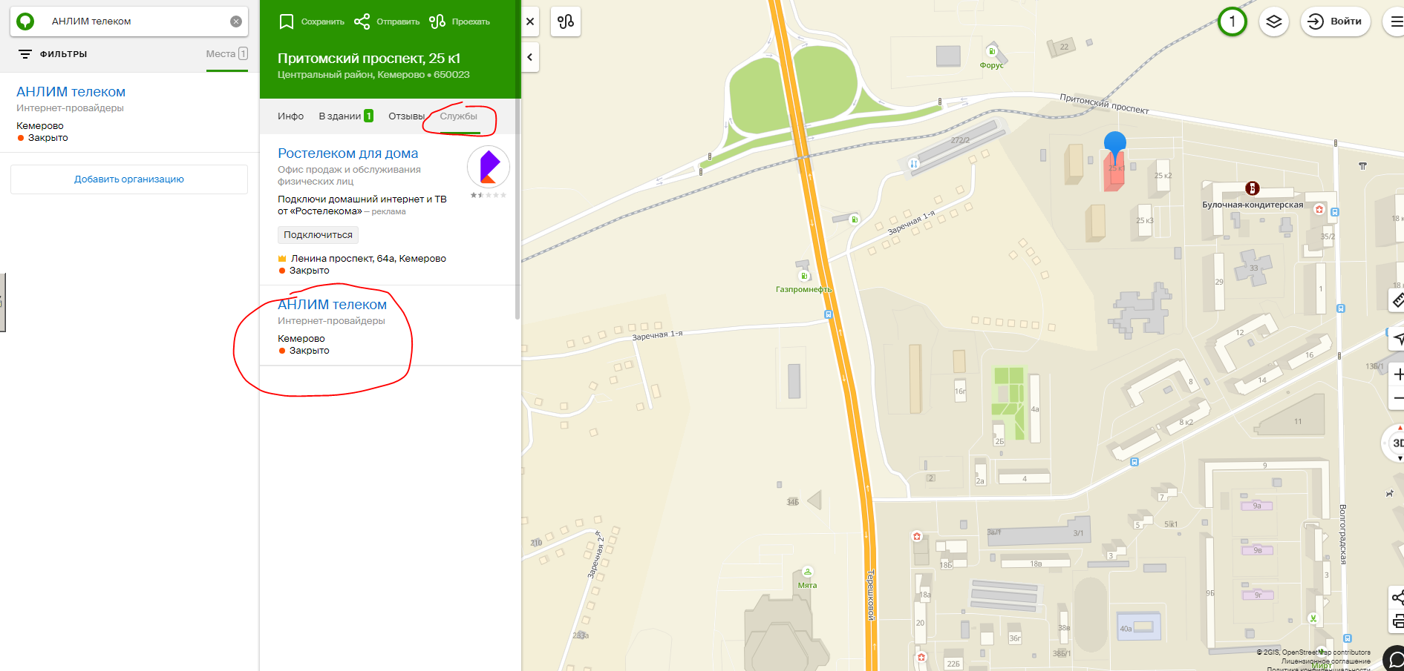The image size is (1404, 671).
Task: Click the circled number 1 indicator
Action: (1232, 22)
